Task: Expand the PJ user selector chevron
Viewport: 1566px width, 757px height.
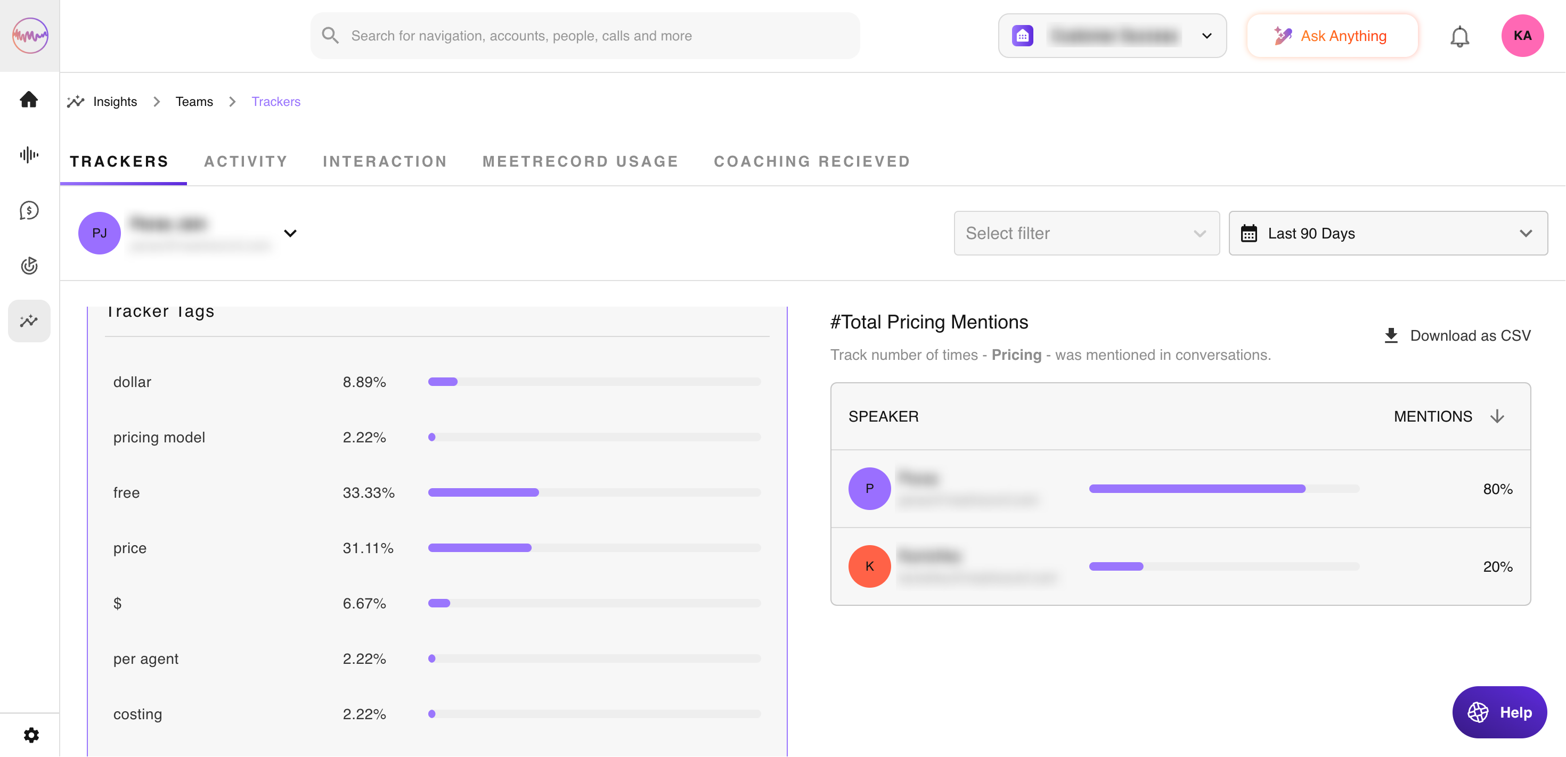Action: click(x=290, y=233)
